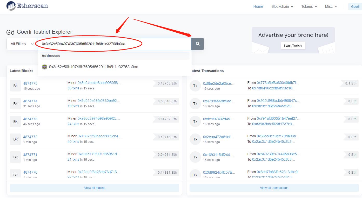
Task: Click Tx icon for transaction 0x47336663b5de
Action: [x=195, y=104]
